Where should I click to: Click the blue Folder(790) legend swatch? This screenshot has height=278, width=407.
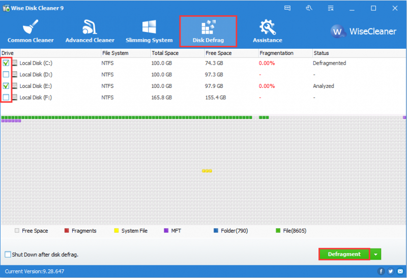pos(216,231)
